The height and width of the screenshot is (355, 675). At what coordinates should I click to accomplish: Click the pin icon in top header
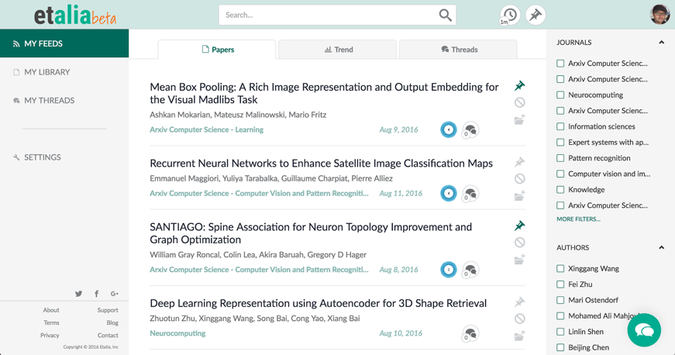[536, 15]
